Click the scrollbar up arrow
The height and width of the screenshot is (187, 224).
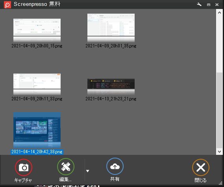coord(219,13)
